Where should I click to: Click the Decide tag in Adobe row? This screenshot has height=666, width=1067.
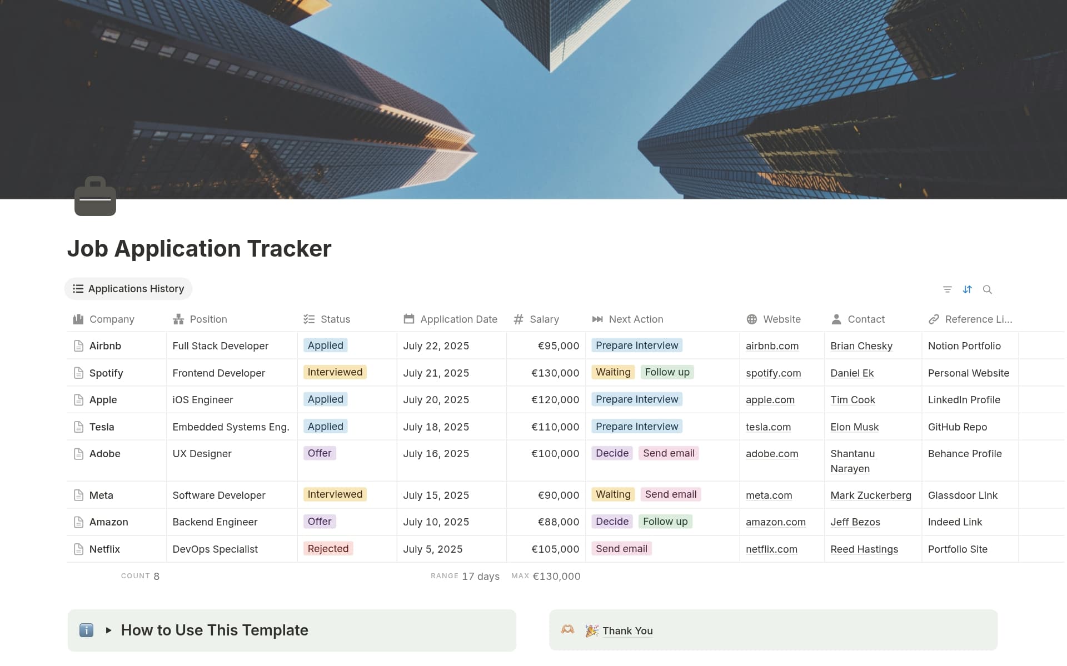612,453
